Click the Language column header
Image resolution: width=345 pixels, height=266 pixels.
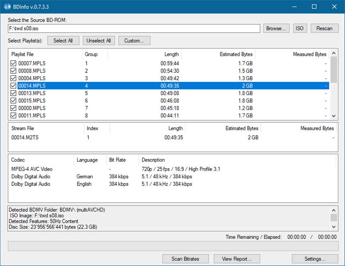click(x=90, y=160)
